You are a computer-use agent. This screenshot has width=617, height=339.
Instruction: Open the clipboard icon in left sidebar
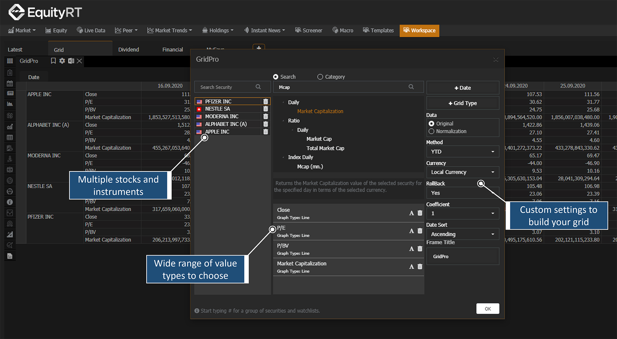coord(10,73)
